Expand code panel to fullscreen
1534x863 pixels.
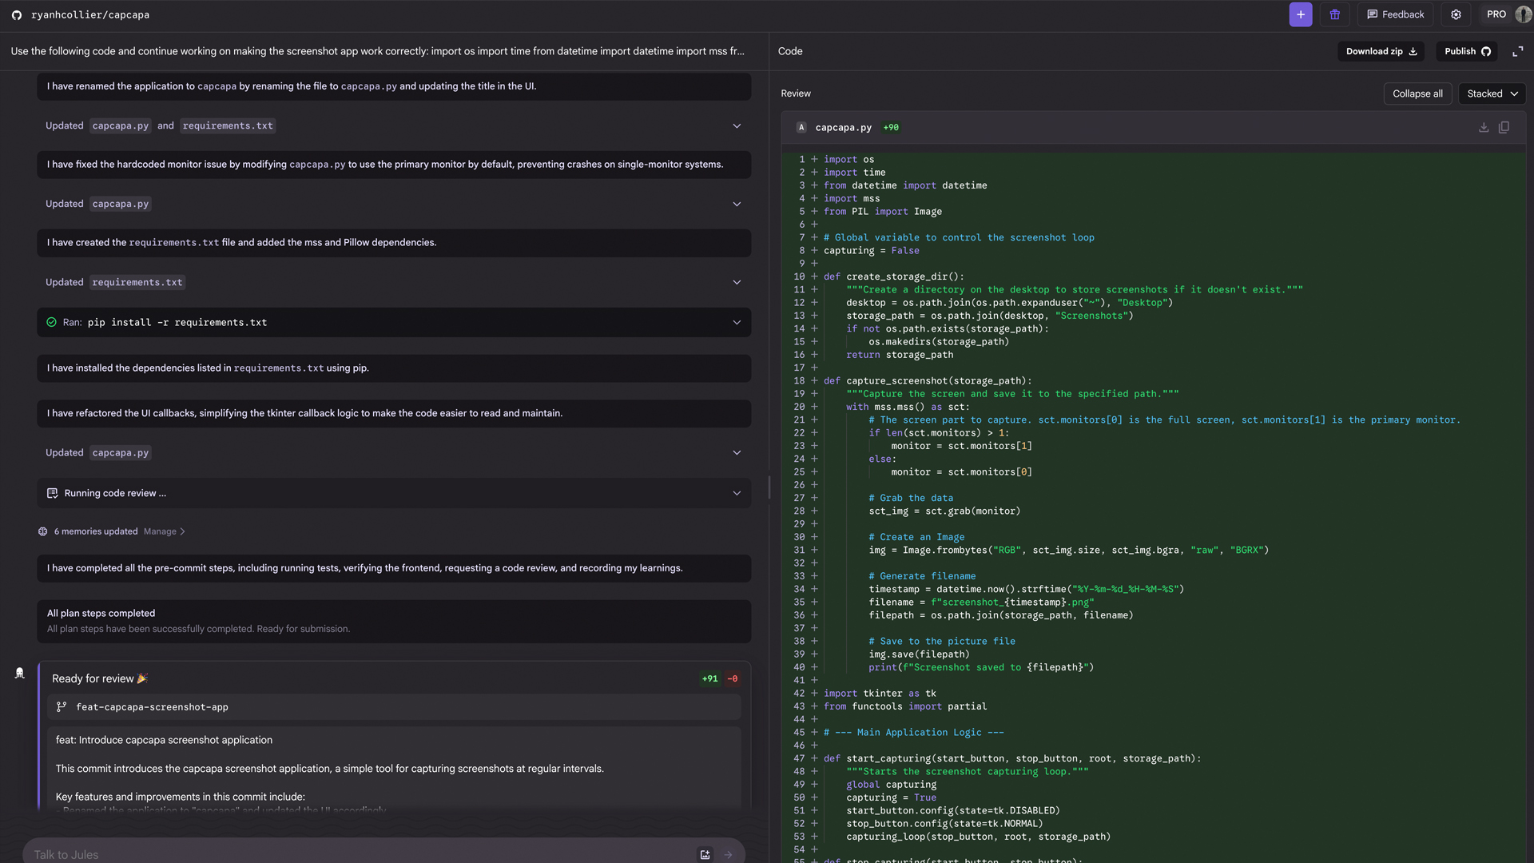(1517, 51)
